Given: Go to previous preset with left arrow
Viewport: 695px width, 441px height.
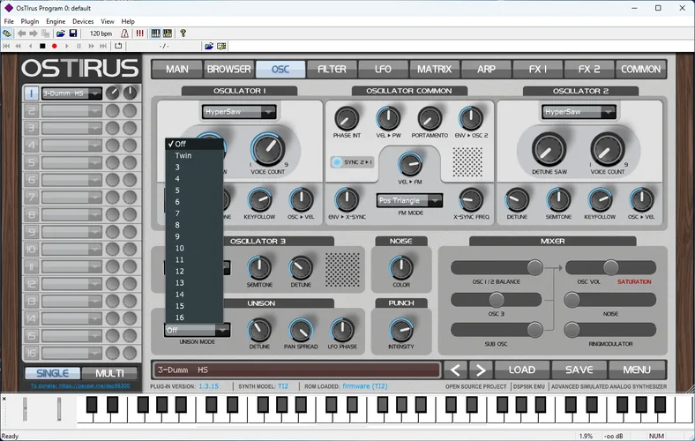Looking at the screenshot, I should [x=455, y=370].
